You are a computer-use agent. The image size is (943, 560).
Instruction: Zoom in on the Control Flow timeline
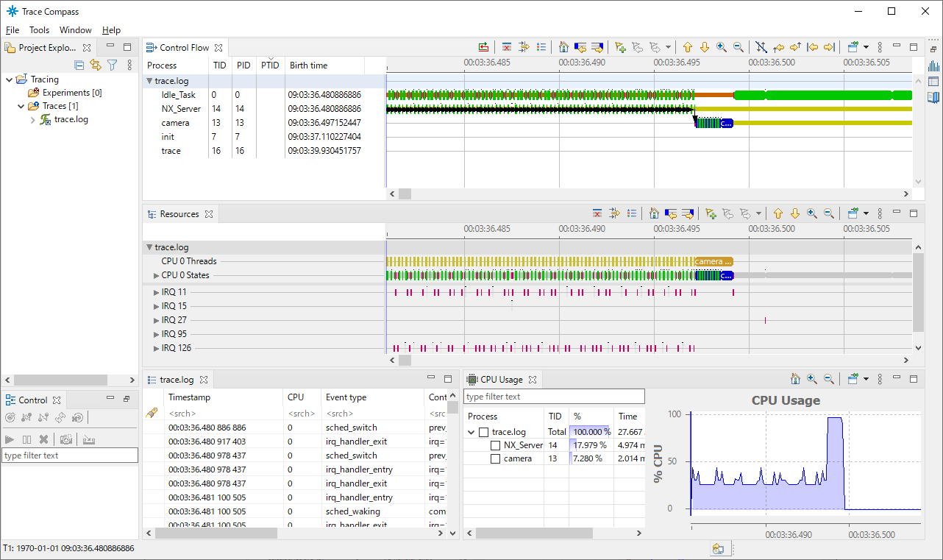click(x=722, y=47)
